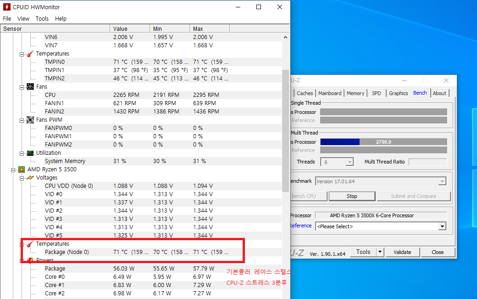Switch to the Memory tab in CPU-Z
The height and width of the screenshot is (299, 477).
coord(355,93)
